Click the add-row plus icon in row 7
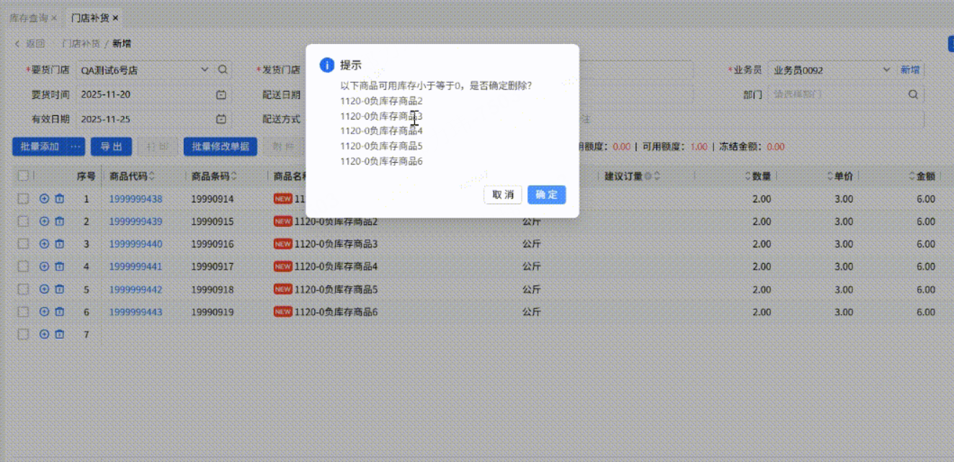Image resolution: width=954 pixels, height=462 pixels. [44, 334]
